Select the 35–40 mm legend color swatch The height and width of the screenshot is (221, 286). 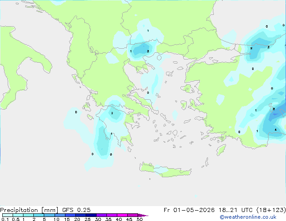pyautogui.click(x=112, y=215)
